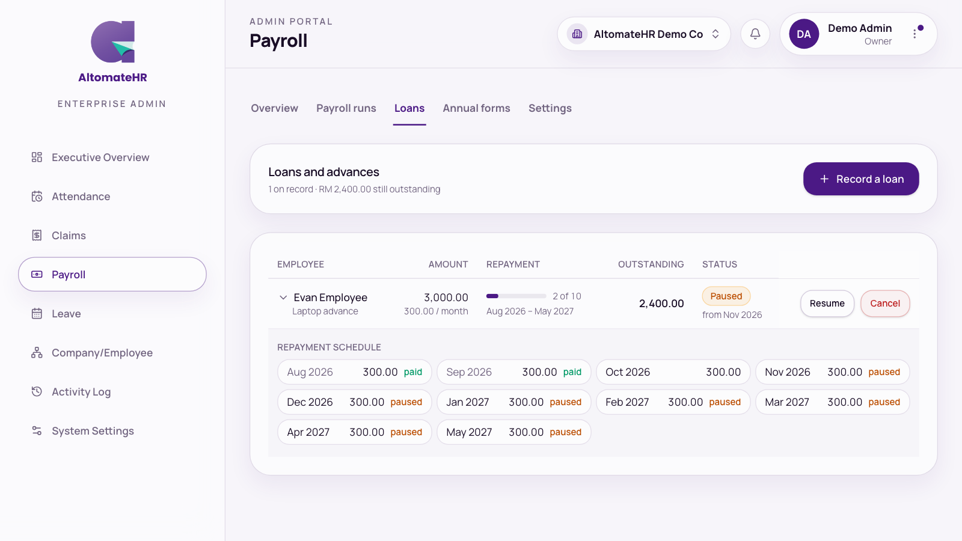Viewport: 962px width, 541px height.
Task: Click the Claims receipt icon
Action: (x=37, y=236)
